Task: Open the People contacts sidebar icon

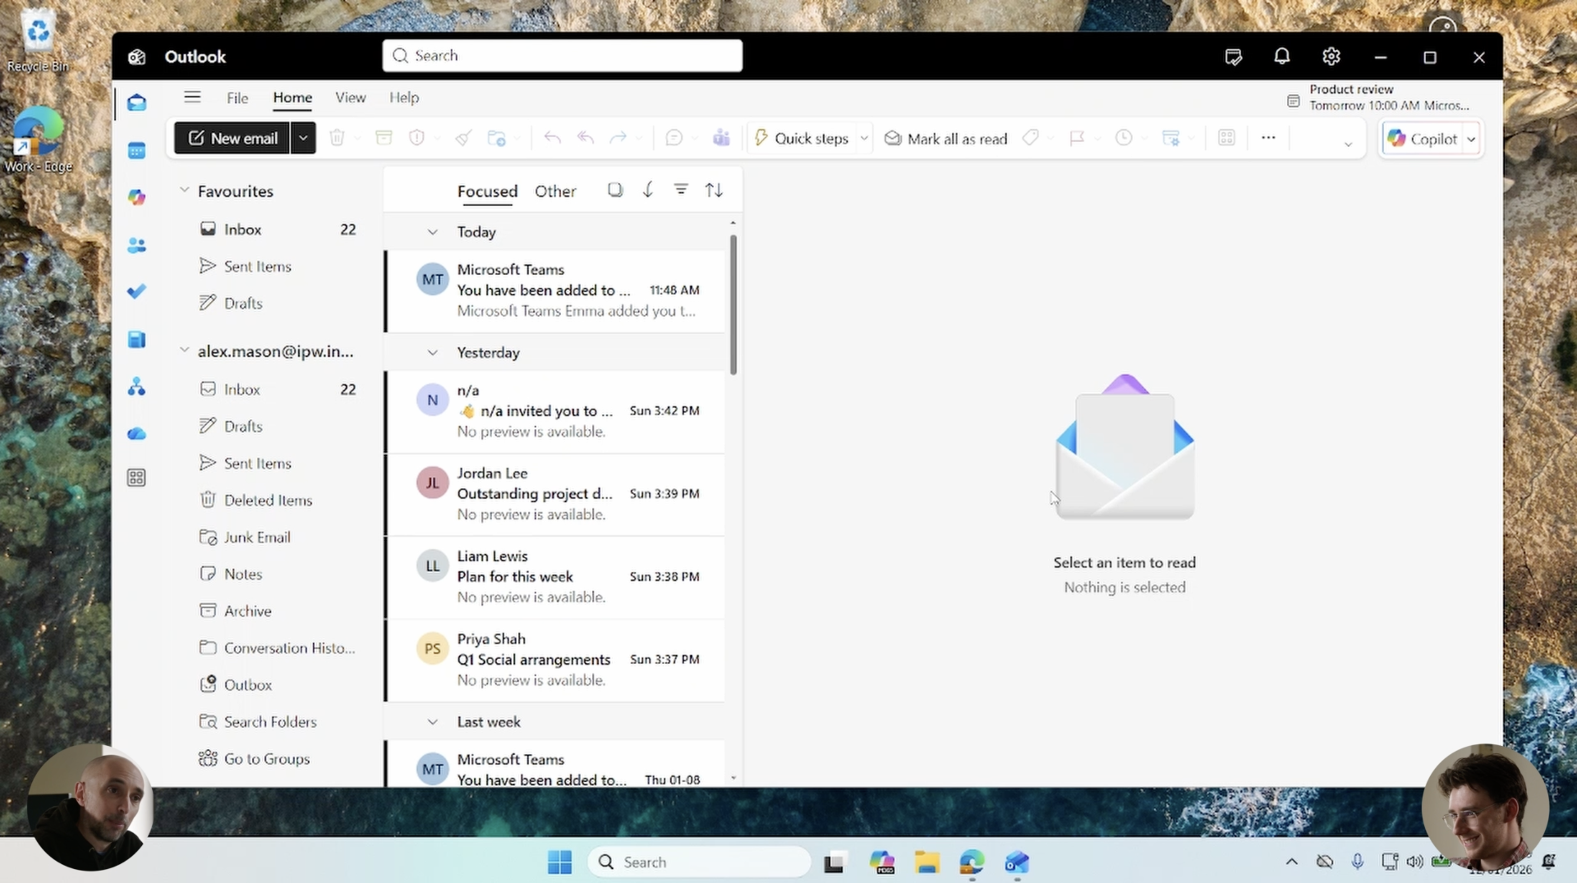Action: coord(136,245)
